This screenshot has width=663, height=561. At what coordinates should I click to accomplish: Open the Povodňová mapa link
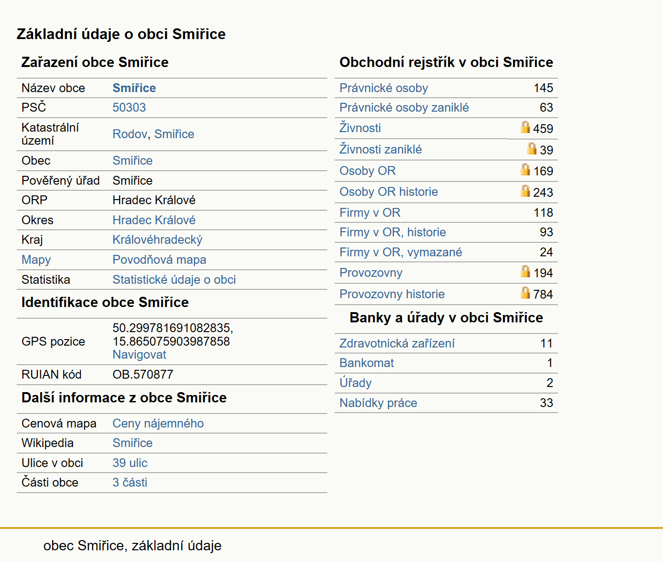pos(159,260)
